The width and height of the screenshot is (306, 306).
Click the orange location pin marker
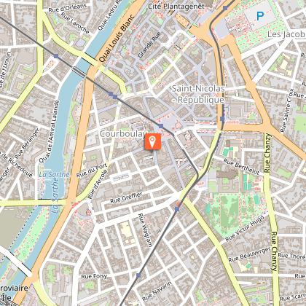tap(153, 141)
